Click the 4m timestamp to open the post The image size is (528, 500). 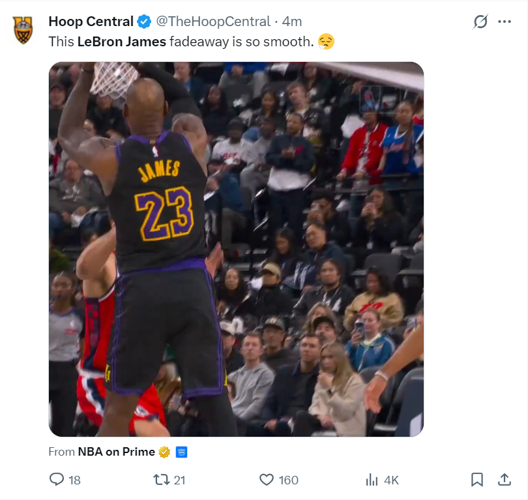point(292,22)
